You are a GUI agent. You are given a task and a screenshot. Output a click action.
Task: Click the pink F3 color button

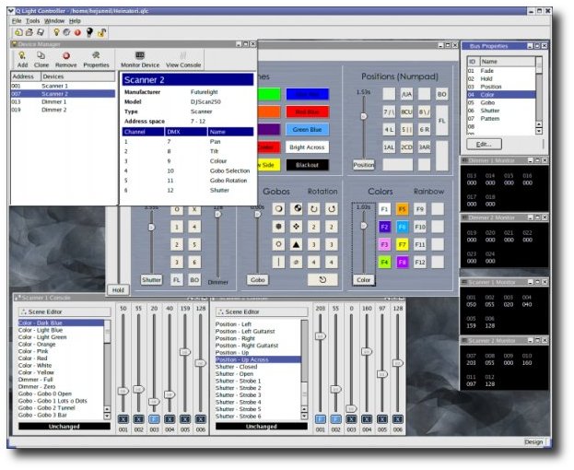point(384,244)
